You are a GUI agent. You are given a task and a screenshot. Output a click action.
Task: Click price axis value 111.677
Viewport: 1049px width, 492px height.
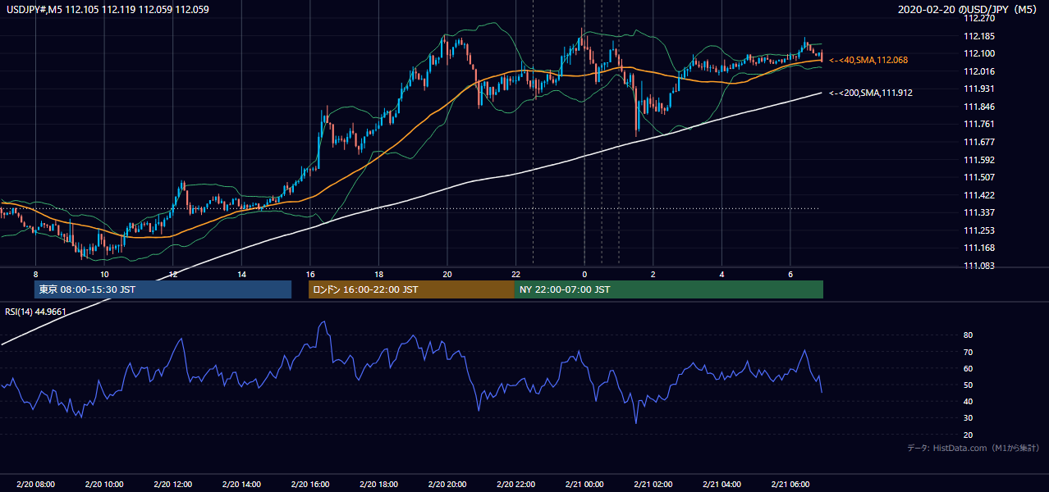coord(980,142)
